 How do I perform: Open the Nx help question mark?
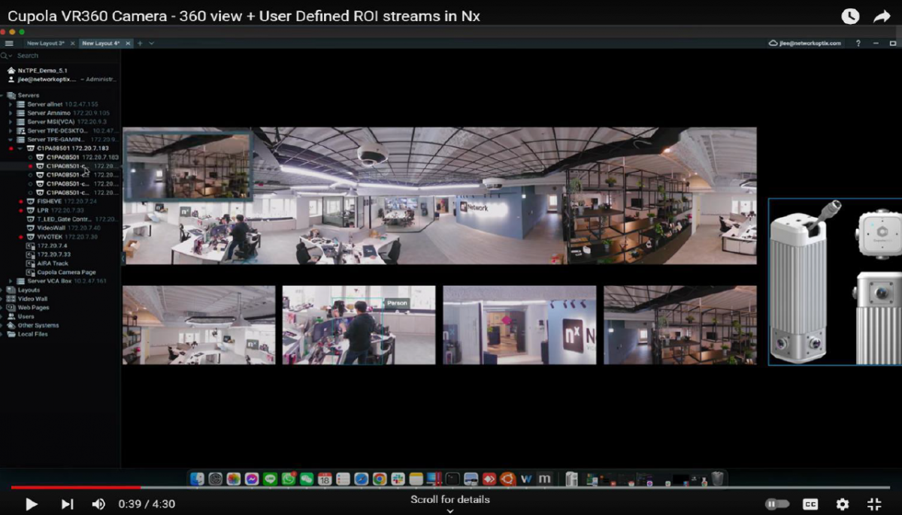click(x=858, y=44)
